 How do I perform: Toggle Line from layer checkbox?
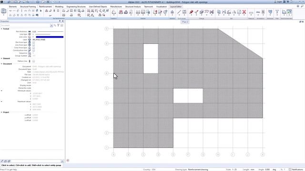point(34,45)
